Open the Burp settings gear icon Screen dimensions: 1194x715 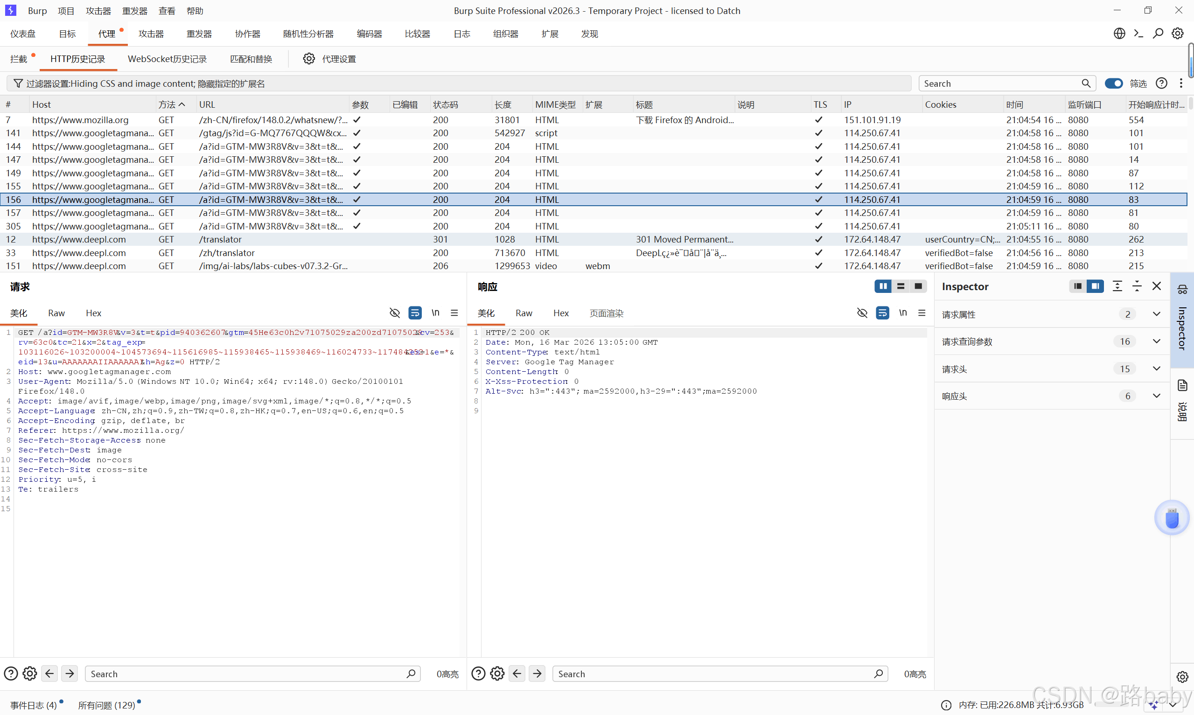[x=1177, y=33]
